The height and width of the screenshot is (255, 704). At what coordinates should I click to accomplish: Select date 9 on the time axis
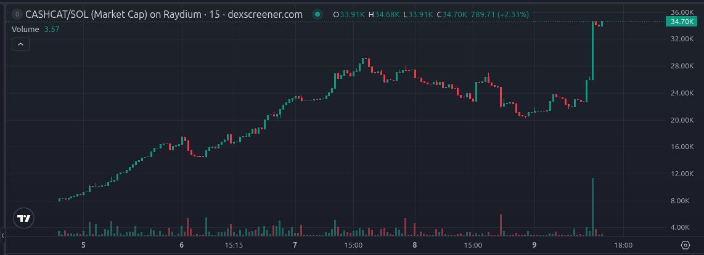(x=534, y=245)
